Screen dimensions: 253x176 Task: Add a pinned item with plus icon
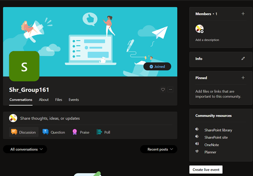[243, 78]
